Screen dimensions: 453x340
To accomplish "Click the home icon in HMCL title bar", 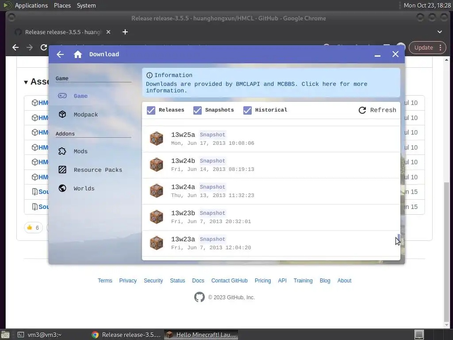I will (x=78, y=54).
